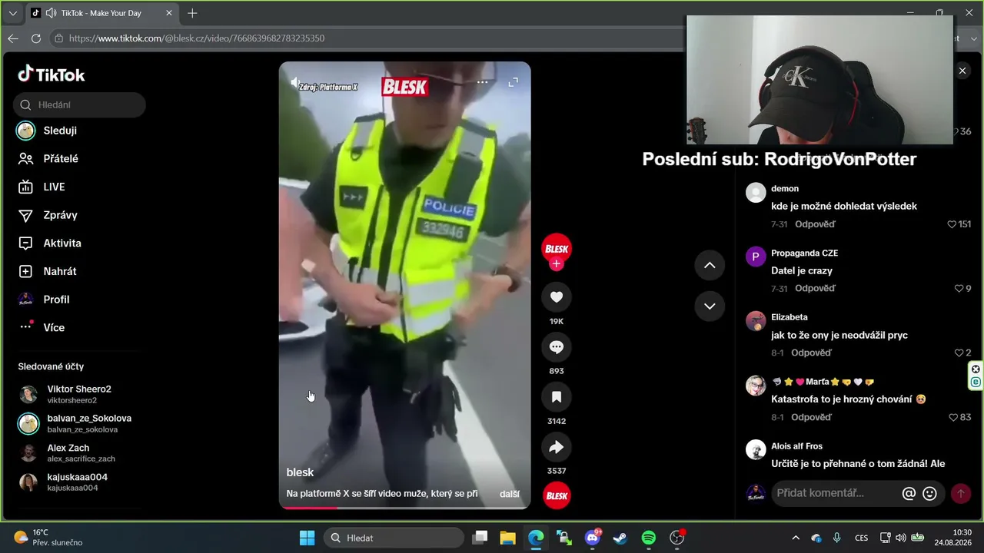Open a new browser tab
Screen dimensions: 984x553
[192, 13]
